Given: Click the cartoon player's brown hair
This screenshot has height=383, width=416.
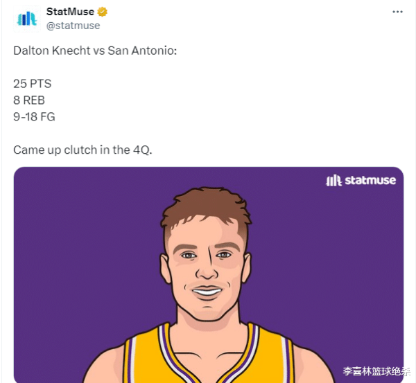Looking at the screenshot, I should pyautogui.click(x=206, y=206).
